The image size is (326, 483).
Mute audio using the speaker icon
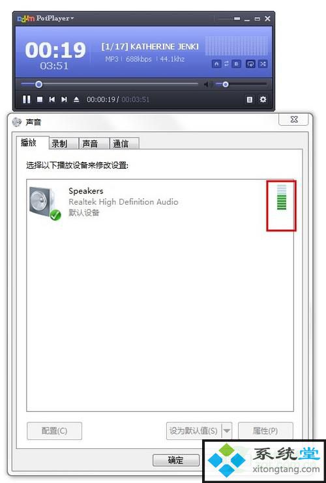(207, 84)
